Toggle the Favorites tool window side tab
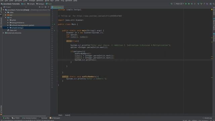 (x=1, y=110)
